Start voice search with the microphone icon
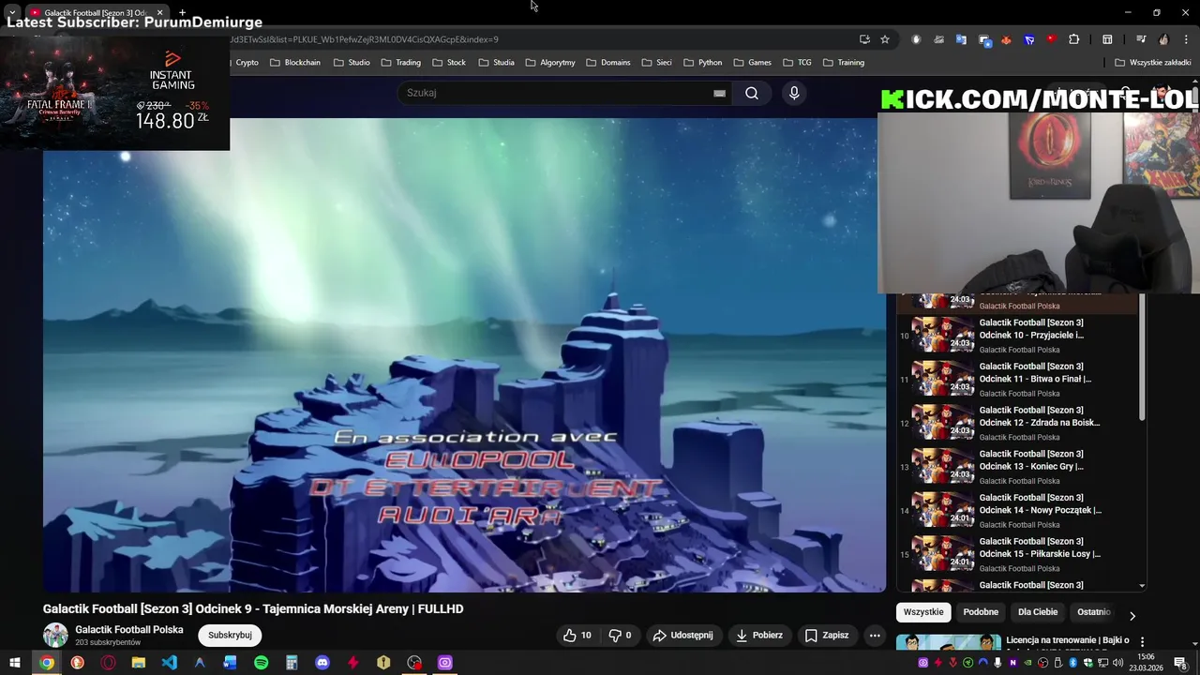1200x675 pixels. 794,93
